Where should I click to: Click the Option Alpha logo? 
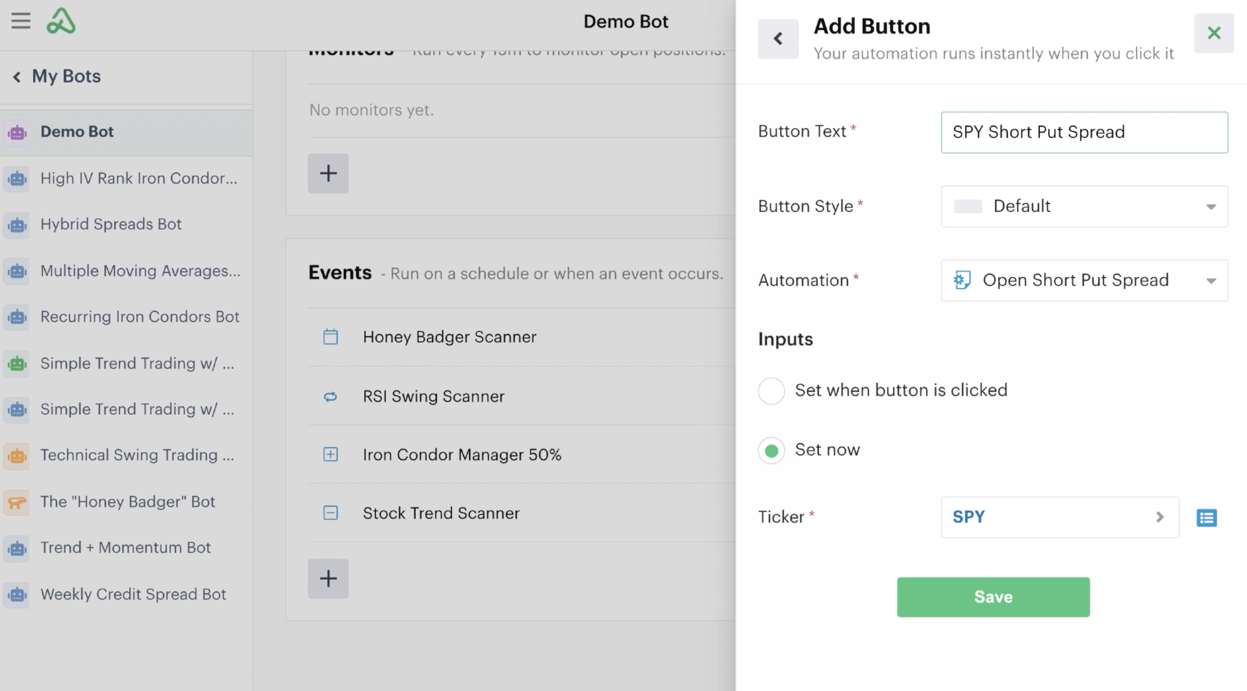coord(61,21)
